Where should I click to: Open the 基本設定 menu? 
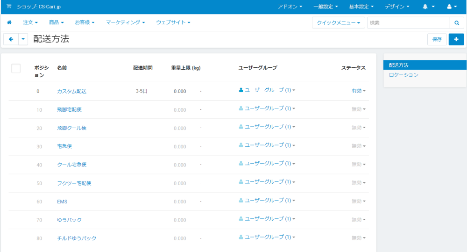(x=361, y=7)
